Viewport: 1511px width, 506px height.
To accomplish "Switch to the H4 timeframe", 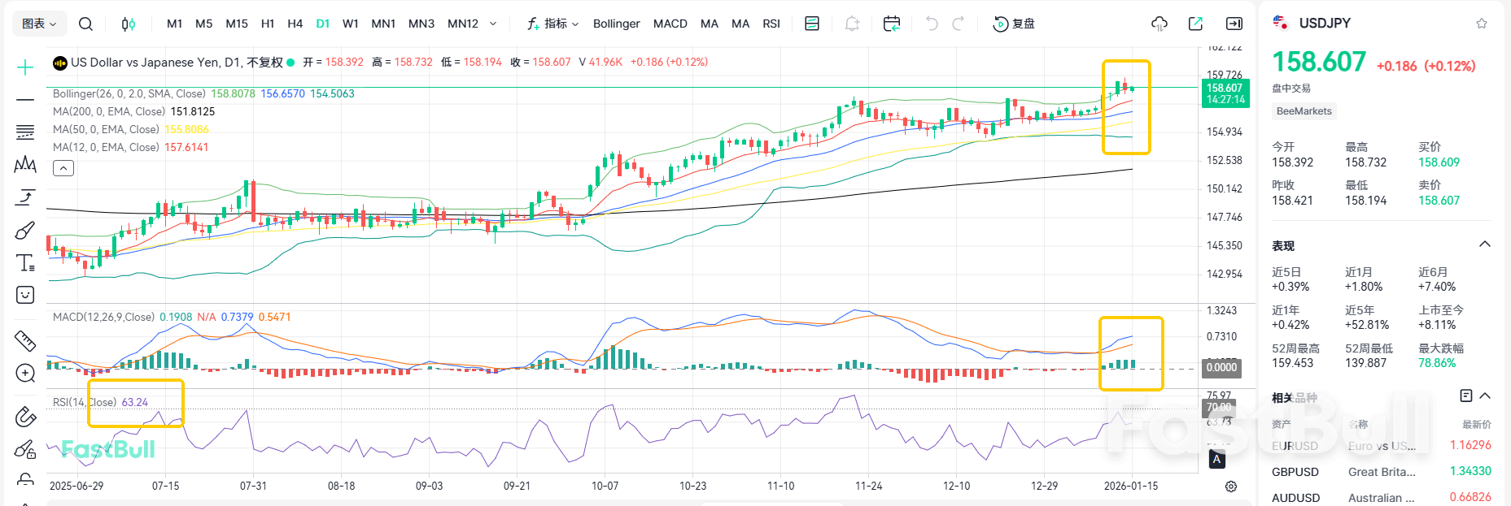I will [x=295, y=24].
